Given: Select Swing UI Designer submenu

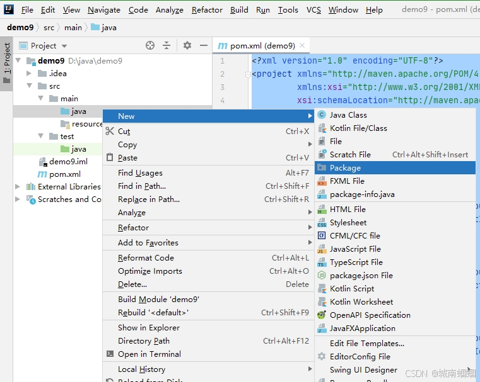Looking at the screenshot, I should click(395, 370).
